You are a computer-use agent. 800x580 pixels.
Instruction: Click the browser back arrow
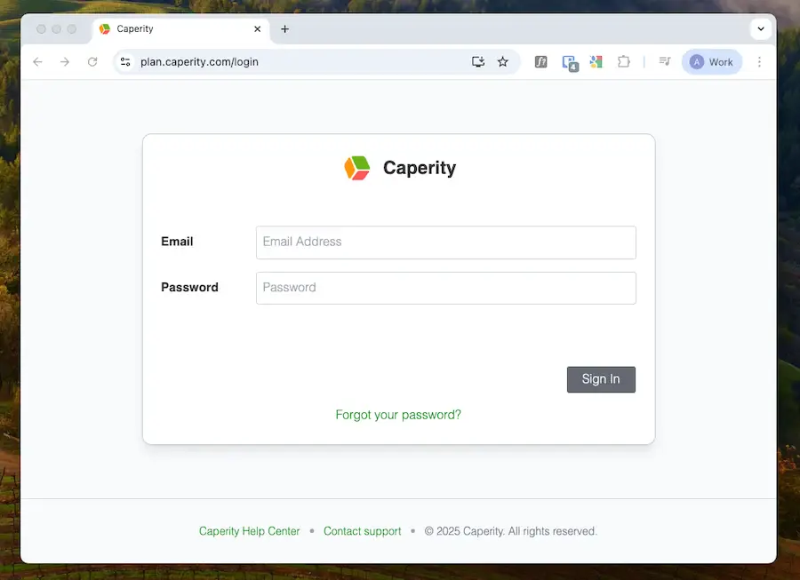(x=37, y=62)
